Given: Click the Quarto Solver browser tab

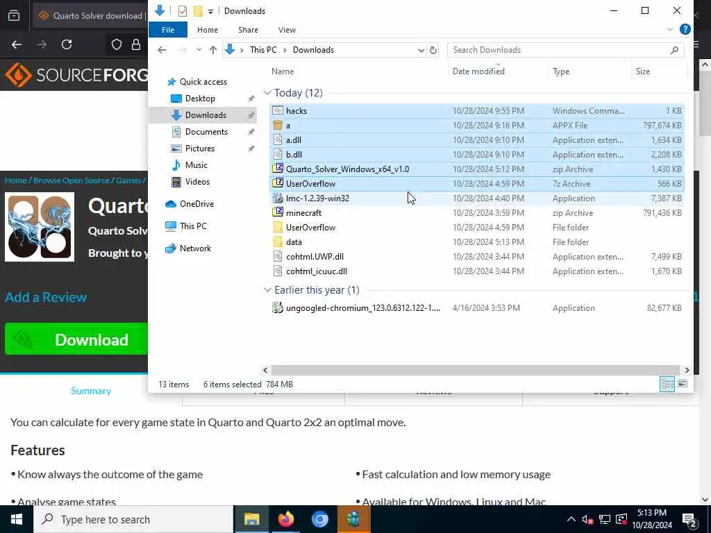Looking at the screenshot, I should pyautogui.click(x=91, y=16).
